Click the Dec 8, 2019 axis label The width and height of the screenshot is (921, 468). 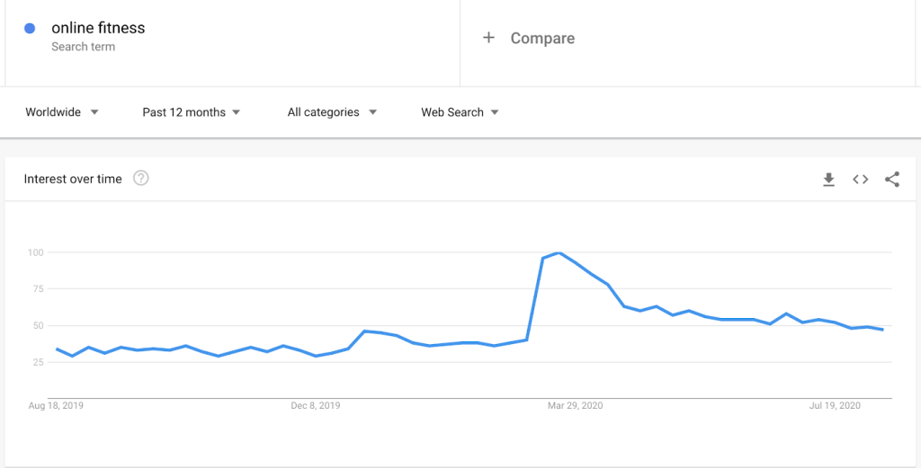click(316, 405)
